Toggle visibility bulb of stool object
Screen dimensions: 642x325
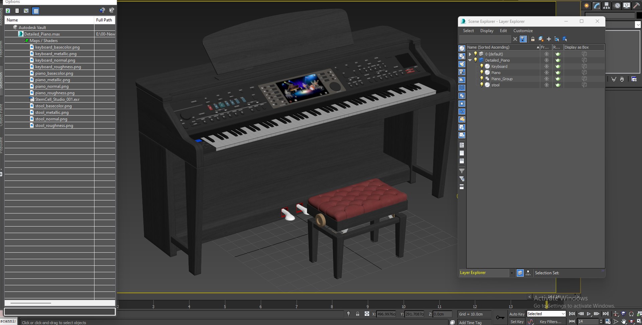(481, 85)
